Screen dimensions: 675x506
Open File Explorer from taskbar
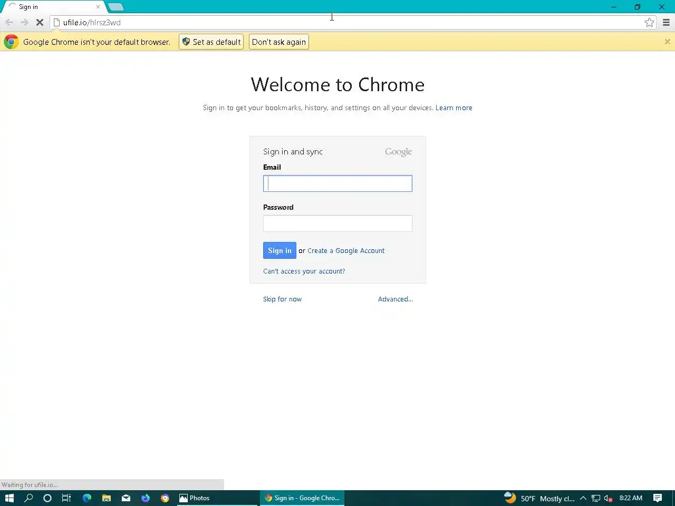click(106, 498)
